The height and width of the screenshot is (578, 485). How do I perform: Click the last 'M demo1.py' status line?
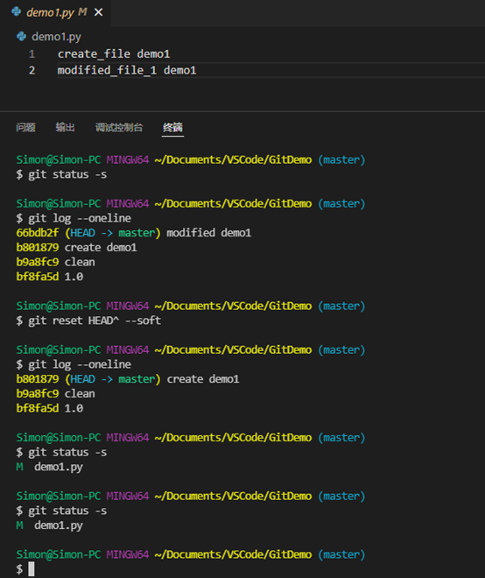pyautogui.click(x=49, y=525)
